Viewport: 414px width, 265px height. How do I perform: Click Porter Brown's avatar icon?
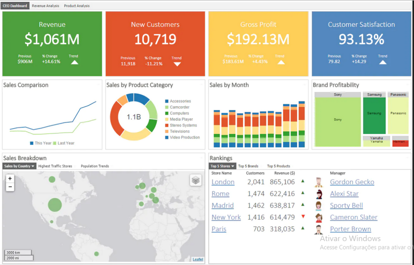319,229
